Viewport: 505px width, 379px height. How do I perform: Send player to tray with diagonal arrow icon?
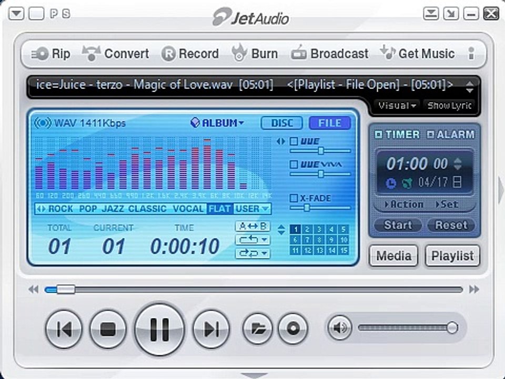coord(451,14)
